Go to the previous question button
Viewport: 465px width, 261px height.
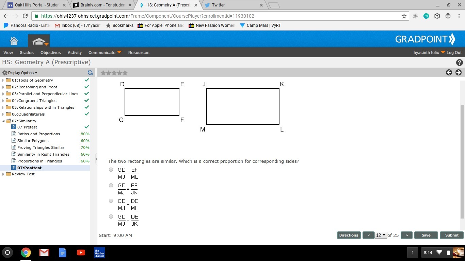click(x=368, y=235)
